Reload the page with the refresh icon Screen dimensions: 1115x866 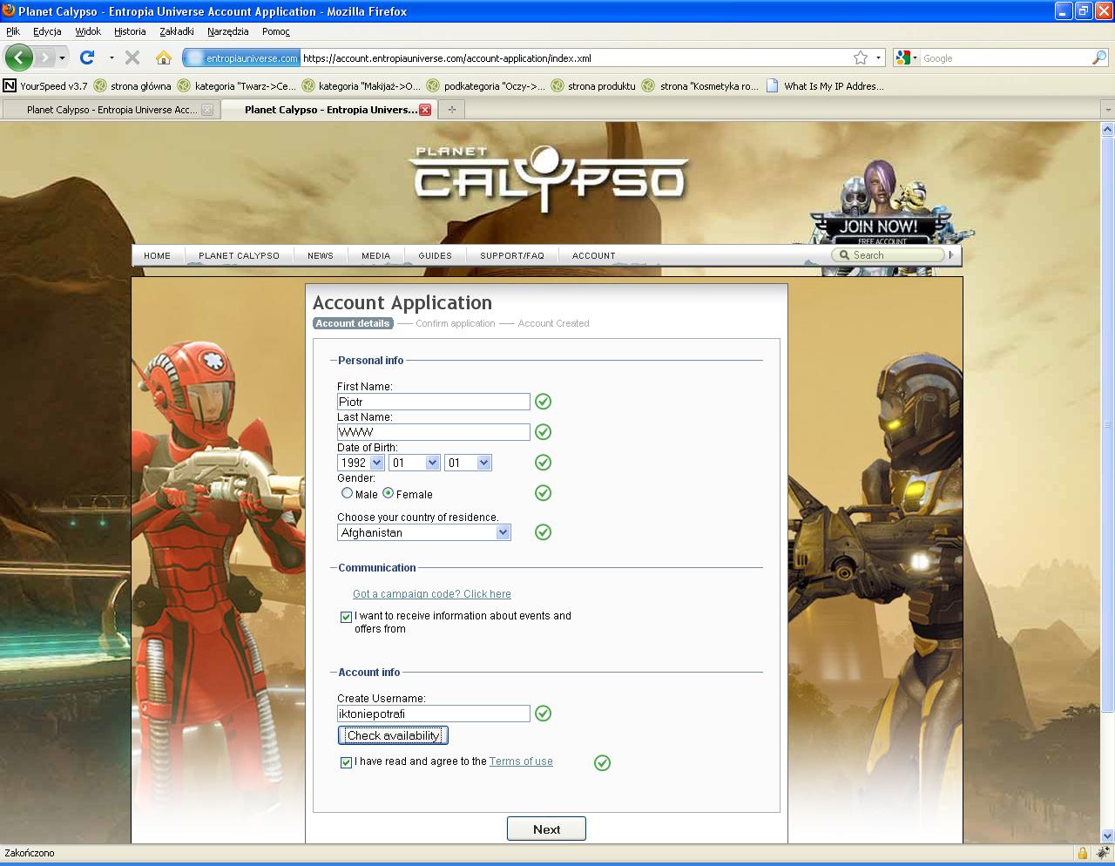(87, 58)
